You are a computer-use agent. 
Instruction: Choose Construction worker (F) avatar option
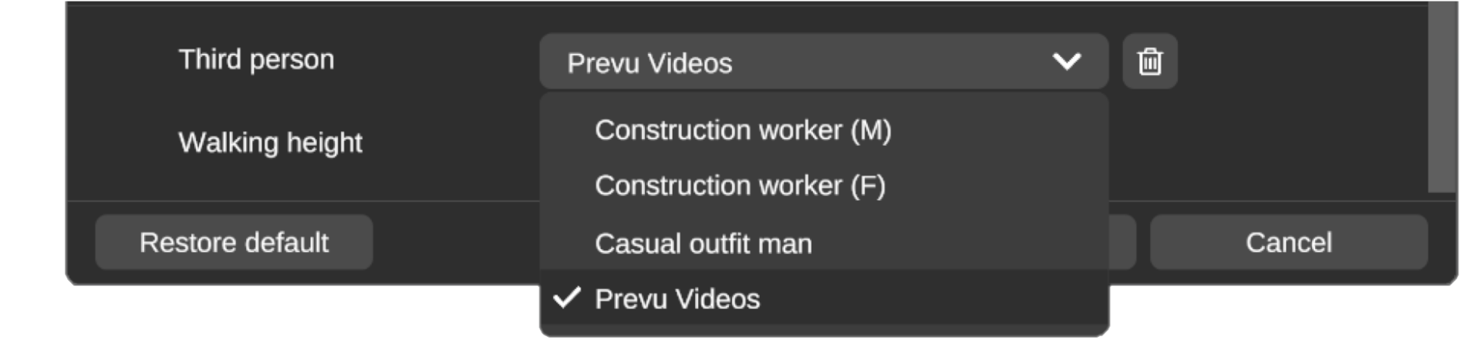point(740,186)
